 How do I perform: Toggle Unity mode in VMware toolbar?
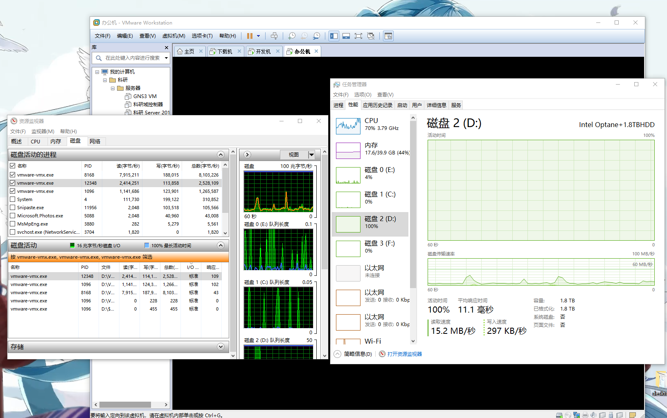pyautogui.click(x=371, y=36)
